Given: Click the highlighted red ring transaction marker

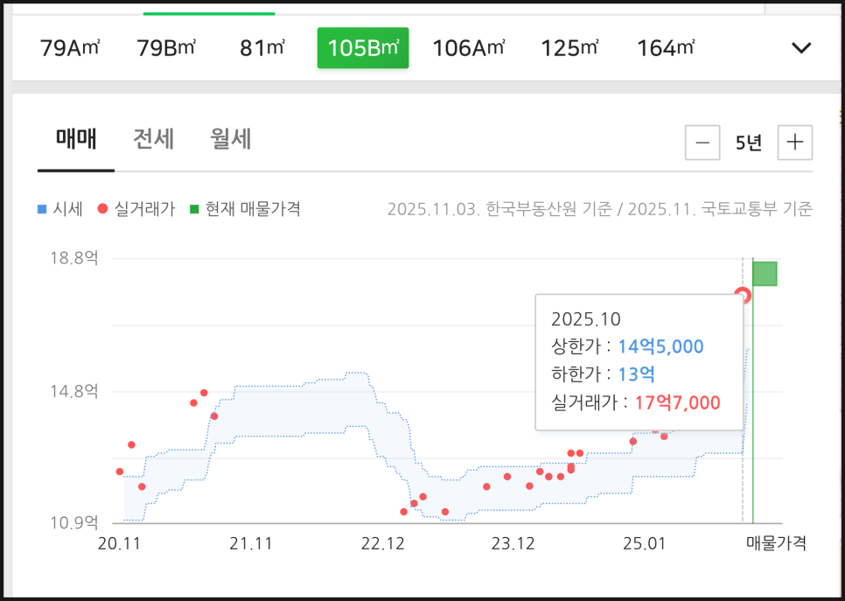Looking at the screenshot, I should click(x=743, y=295).
